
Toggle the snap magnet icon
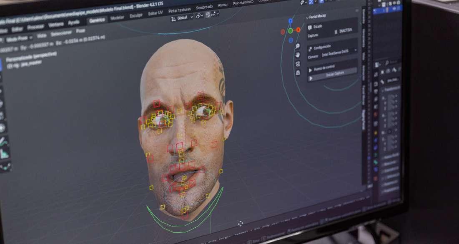[208, 15]
